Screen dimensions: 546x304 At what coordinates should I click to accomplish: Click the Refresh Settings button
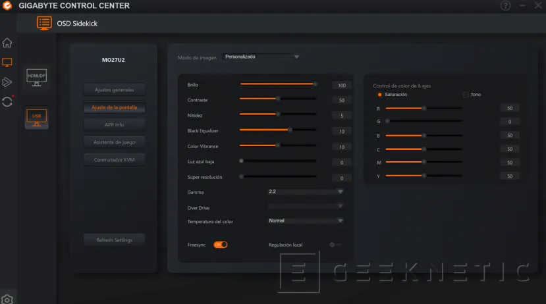[115, 240]
